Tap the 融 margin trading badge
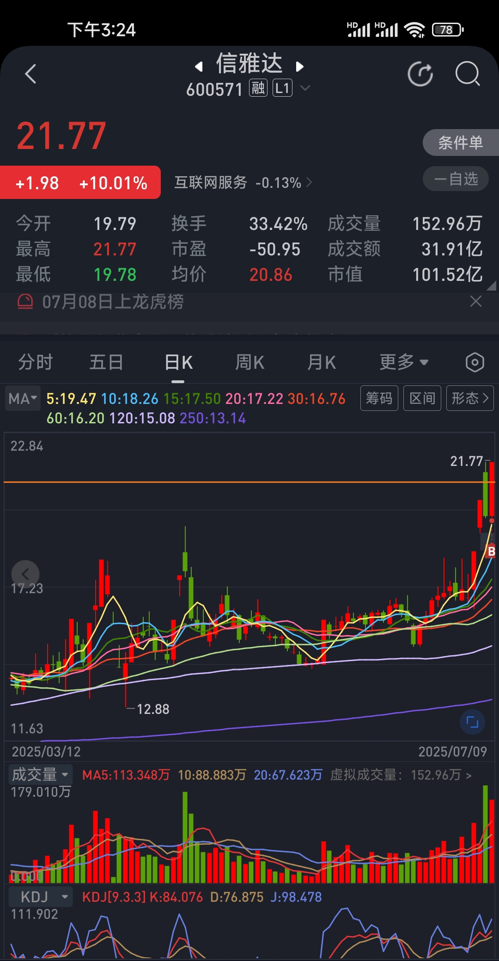 point(258,88)
